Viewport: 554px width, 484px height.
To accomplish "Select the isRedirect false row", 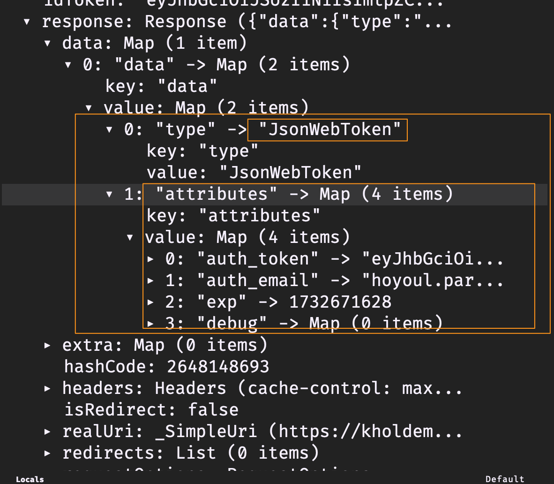I will [x=151, y=409].
